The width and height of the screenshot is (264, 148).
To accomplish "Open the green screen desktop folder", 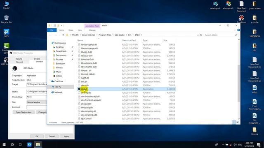I will 255,5.
